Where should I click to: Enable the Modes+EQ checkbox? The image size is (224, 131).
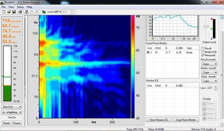pos(203,52)
